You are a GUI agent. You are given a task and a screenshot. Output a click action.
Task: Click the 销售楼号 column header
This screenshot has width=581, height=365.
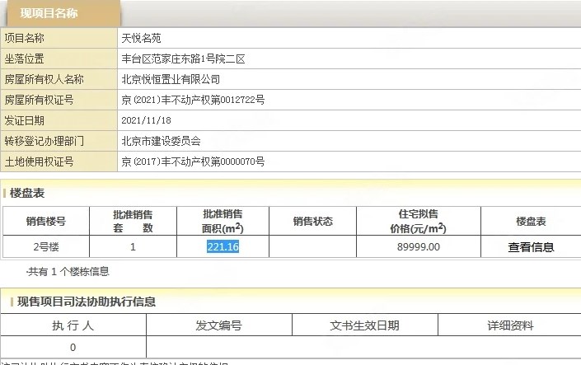click(46, 221)
